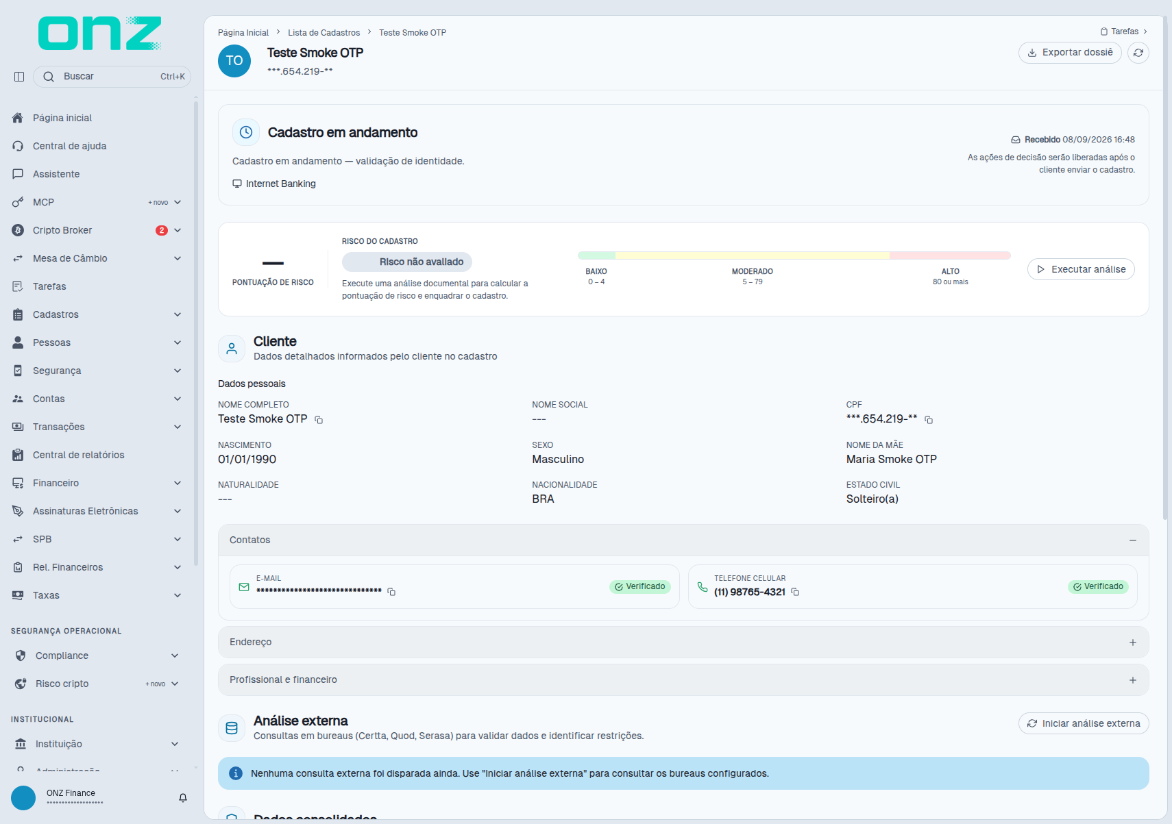Expand Risco cripto menu
Screen dimensions: 1172x824
[x=175, y=684]
